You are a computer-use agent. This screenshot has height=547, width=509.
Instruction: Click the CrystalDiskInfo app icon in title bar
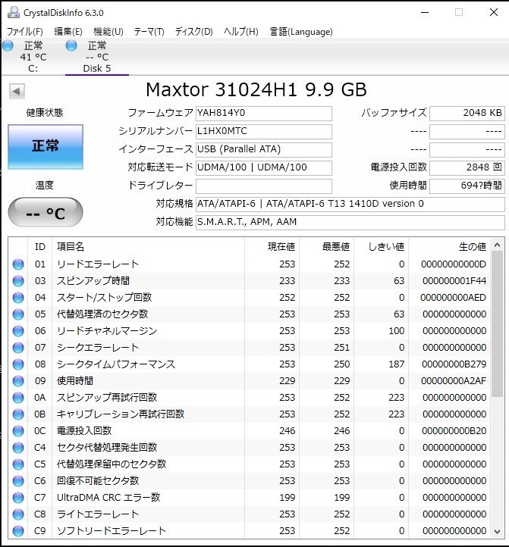tap(13, 12)
